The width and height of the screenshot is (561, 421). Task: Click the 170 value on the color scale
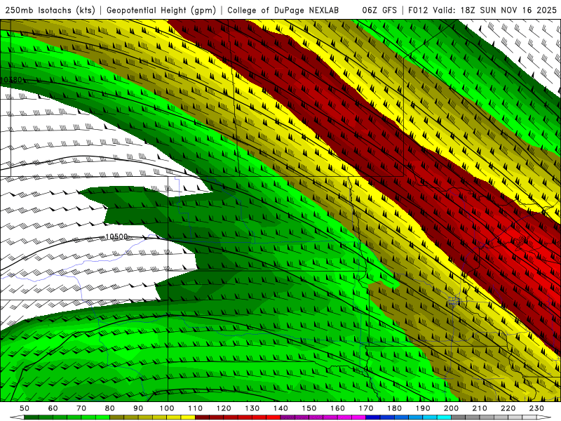(366, 408)
